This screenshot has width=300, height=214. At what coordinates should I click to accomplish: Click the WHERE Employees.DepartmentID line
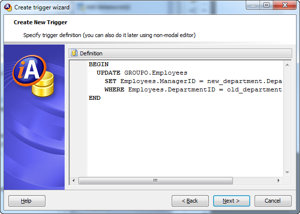(193, 89)
